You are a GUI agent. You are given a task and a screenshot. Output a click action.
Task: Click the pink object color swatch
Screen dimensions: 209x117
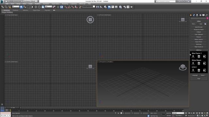(207, 19)
